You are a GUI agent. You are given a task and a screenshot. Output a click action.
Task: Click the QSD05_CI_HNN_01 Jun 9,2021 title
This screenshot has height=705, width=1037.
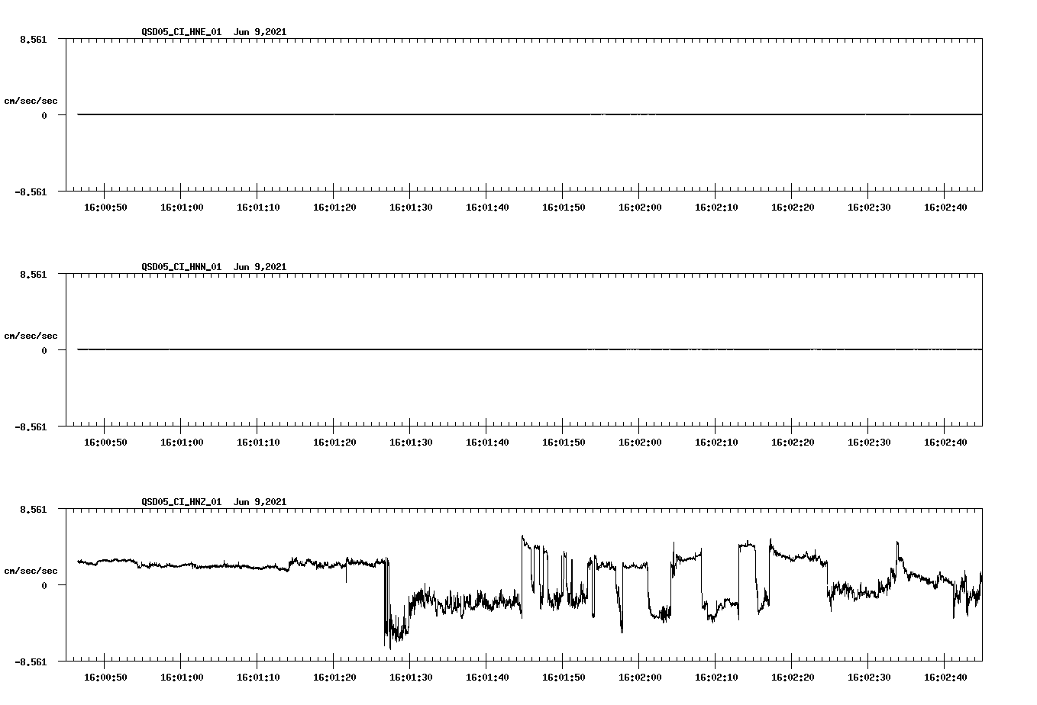[214, 267]
